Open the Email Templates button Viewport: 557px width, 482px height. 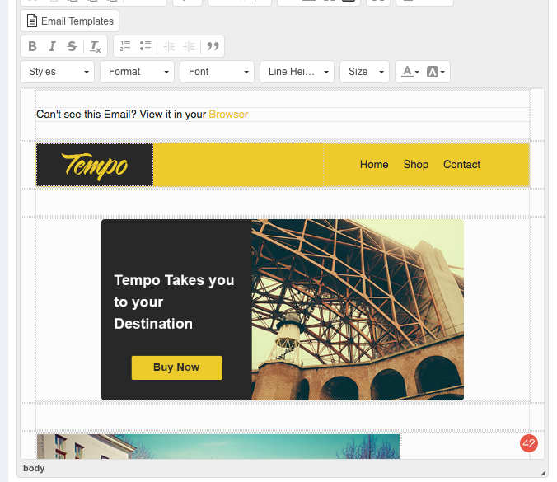click(x=70, y=21)
